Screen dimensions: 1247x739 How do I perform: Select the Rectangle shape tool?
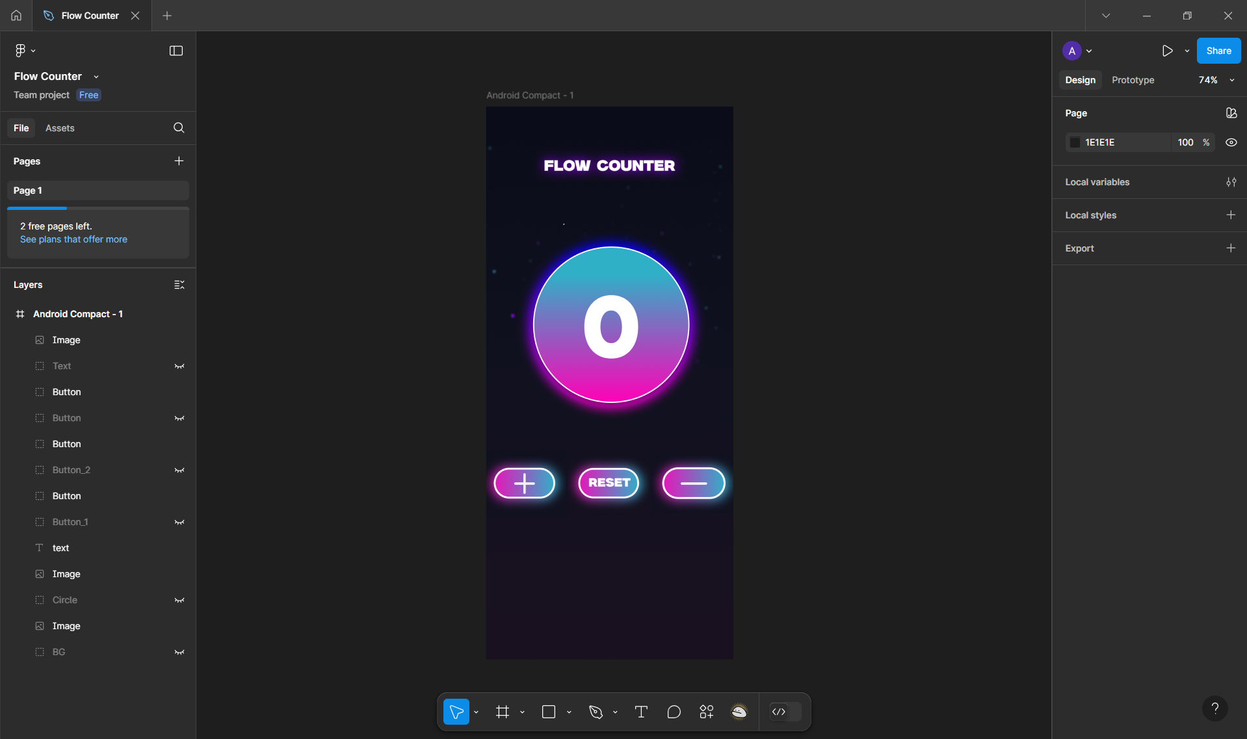click(x=549, y=712)
